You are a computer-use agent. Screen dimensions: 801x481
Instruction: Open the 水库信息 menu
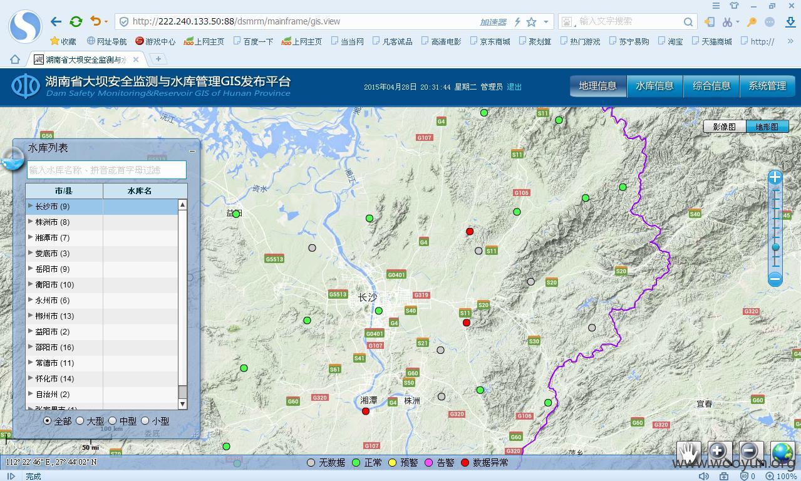coord(654,86)
